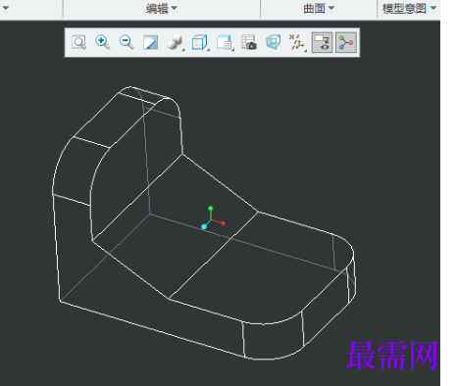Click the purple 最需网 watermark text
This screenshot has width=456, height=386.
(x=391, y=356)
